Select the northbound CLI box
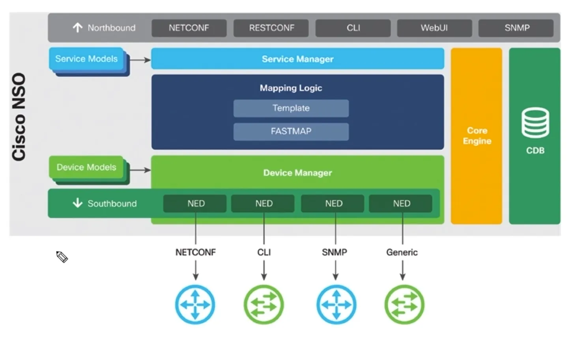Viewport: 572px width, 342px height. 353,28
